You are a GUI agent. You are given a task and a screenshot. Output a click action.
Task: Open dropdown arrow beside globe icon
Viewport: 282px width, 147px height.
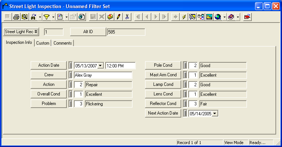coord(224,17)
